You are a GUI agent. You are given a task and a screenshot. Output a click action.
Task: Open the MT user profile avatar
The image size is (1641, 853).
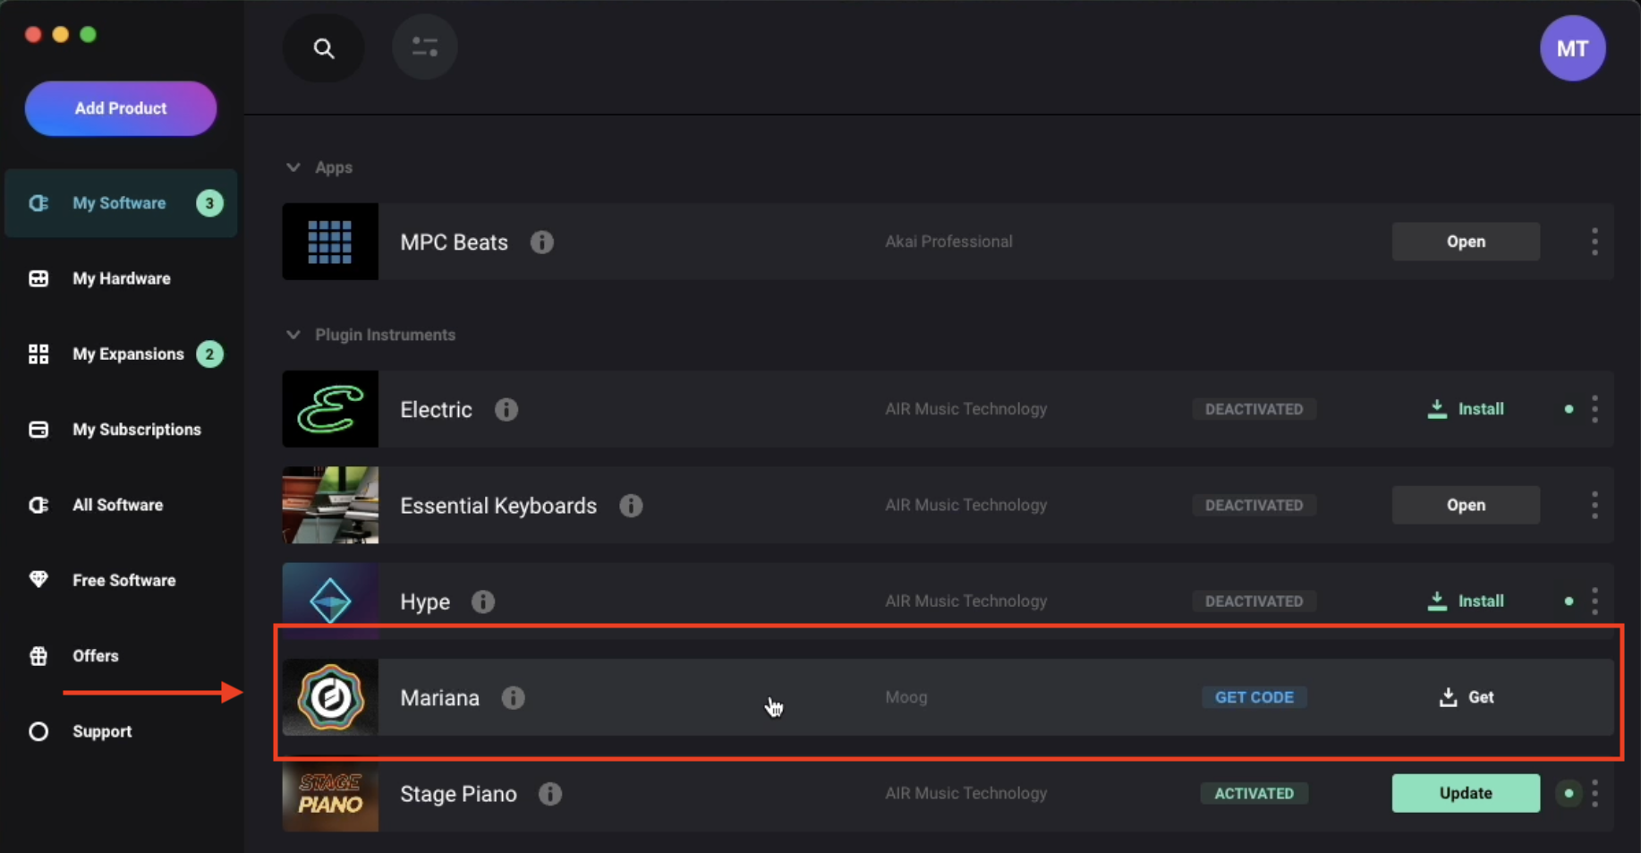click(1572, 48)
